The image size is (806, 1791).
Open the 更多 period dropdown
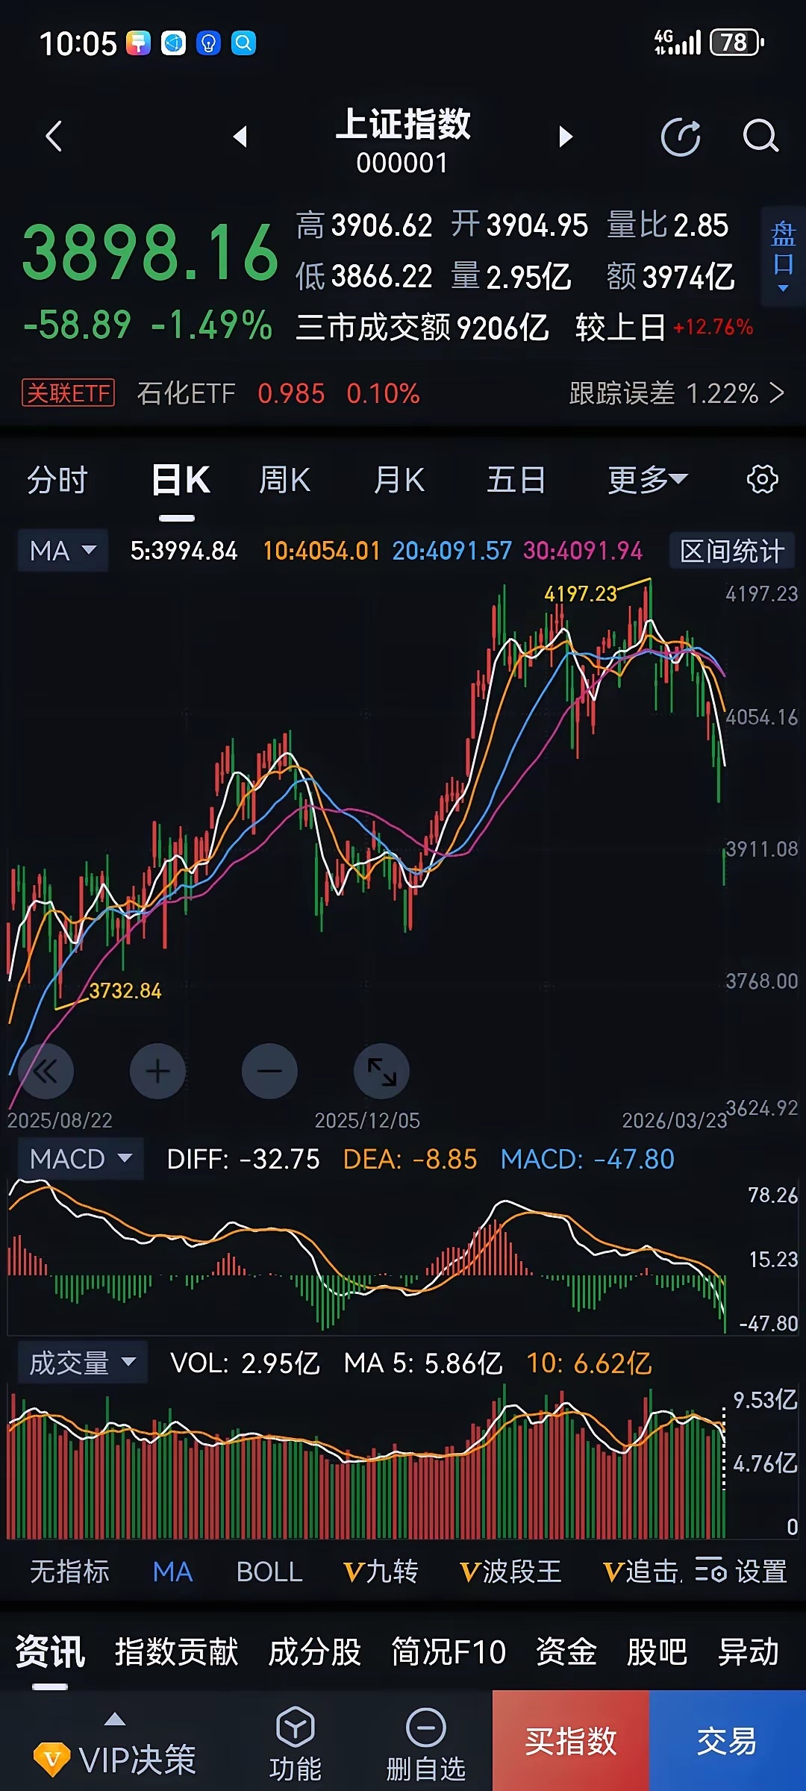[x=647, y=479]
